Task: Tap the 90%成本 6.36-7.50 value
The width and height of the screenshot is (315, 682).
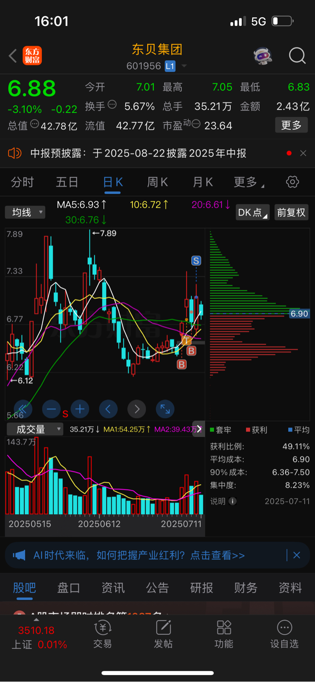Action: click(291, 472)
